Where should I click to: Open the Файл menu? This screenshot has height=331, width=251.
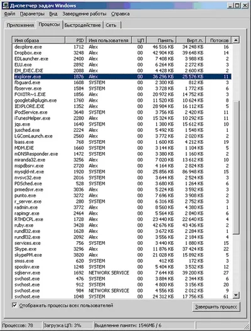pyautogui.click(x=9, y=14)
